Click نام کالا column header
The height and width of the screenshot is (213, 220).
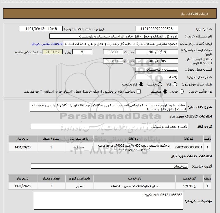pos(134,139)
